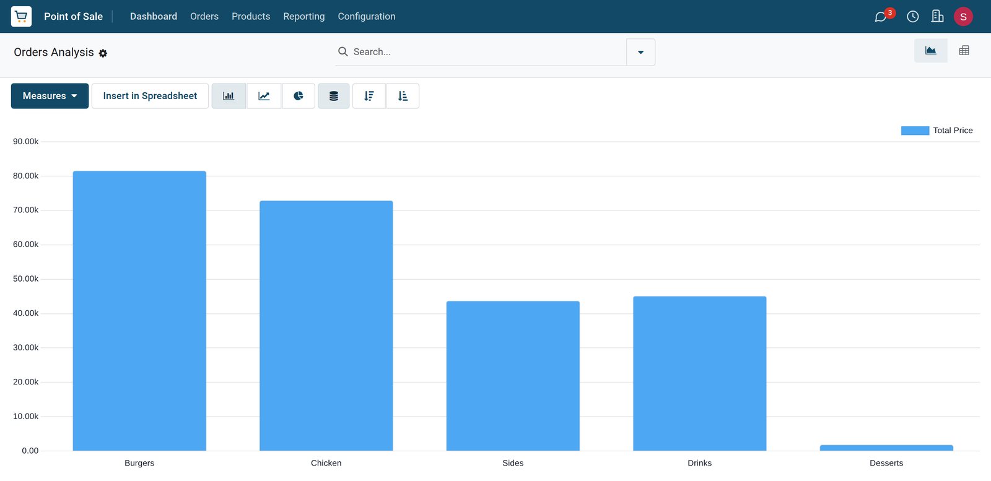991x481 pixels.
Task: Open the Products menu
Action: coord(251,16)
